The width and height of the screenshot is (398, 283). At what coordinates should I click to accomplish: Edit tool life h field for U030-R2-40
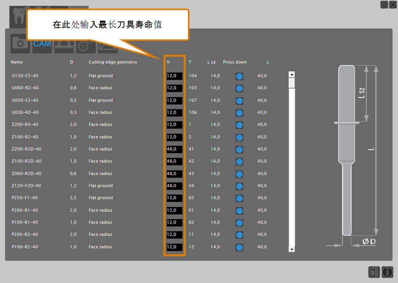click(x=174, y=113)
